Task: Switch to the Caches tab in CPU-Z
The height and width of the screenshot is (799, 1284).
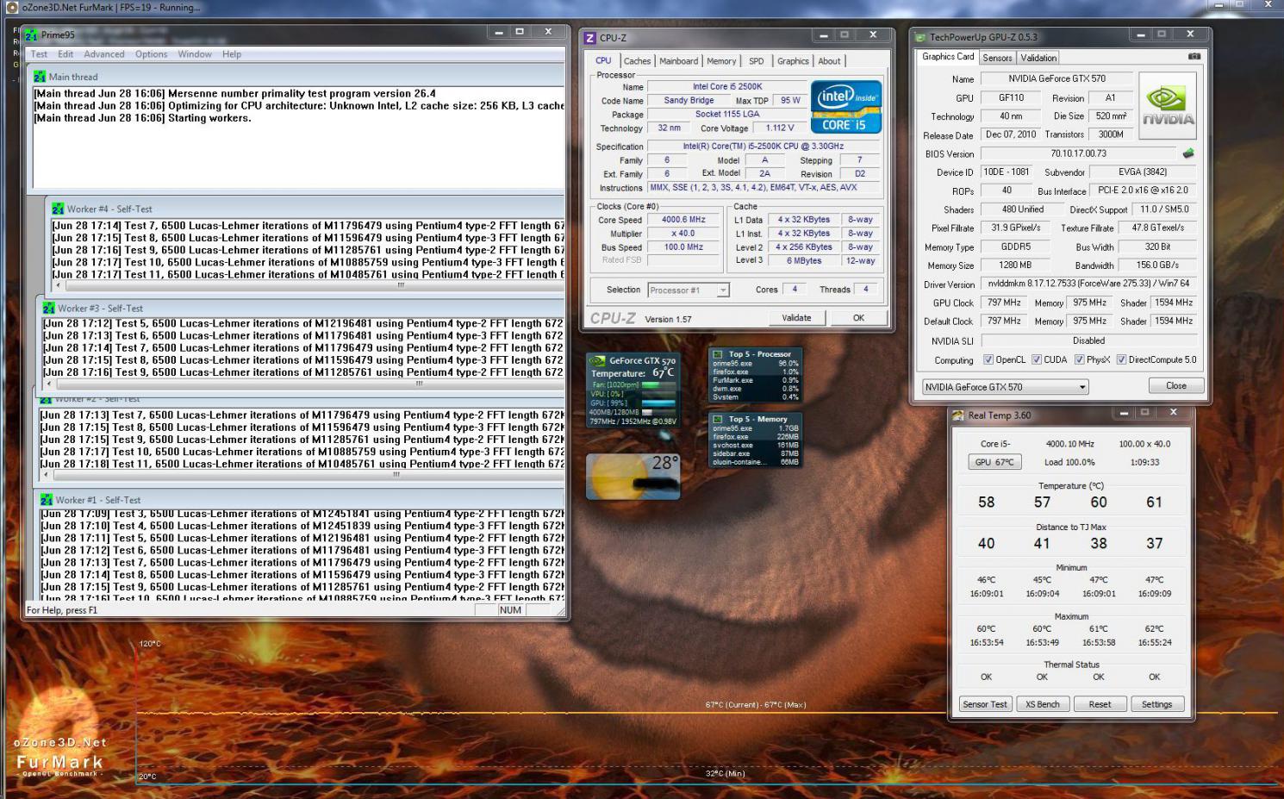Action: [637, 61]
